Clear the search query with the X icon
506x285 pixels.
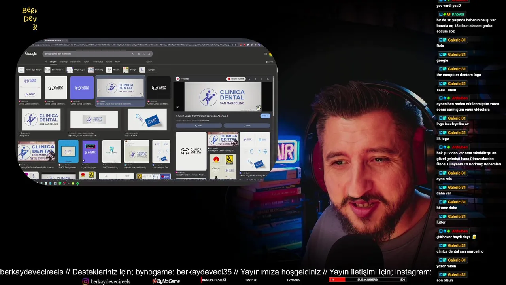(x=132, y=54)
